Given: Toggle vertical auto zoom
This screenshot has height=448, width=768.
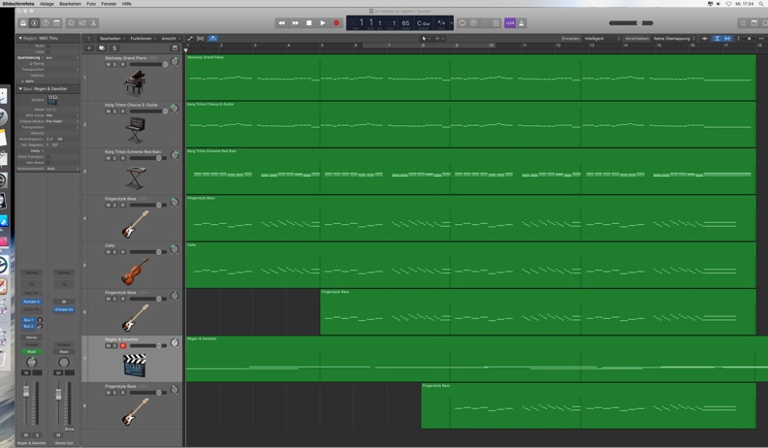Looking at the screenshot, I should coord(717,38).
